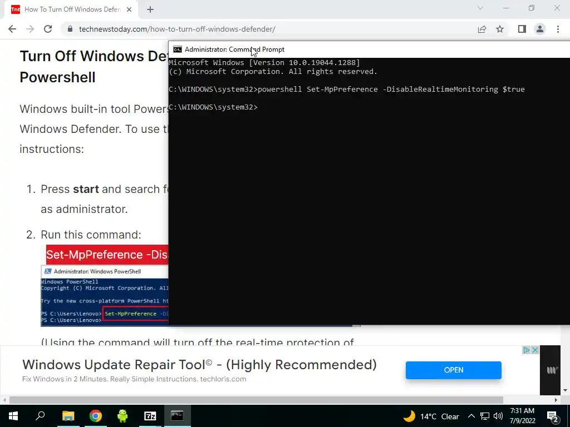Share this page icon in address bar

(x=482, y=29)
